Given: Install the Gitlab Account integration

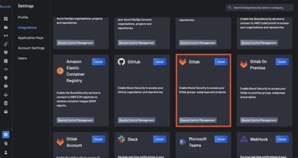Looking at the screenshot, I should tap(99, 139).
